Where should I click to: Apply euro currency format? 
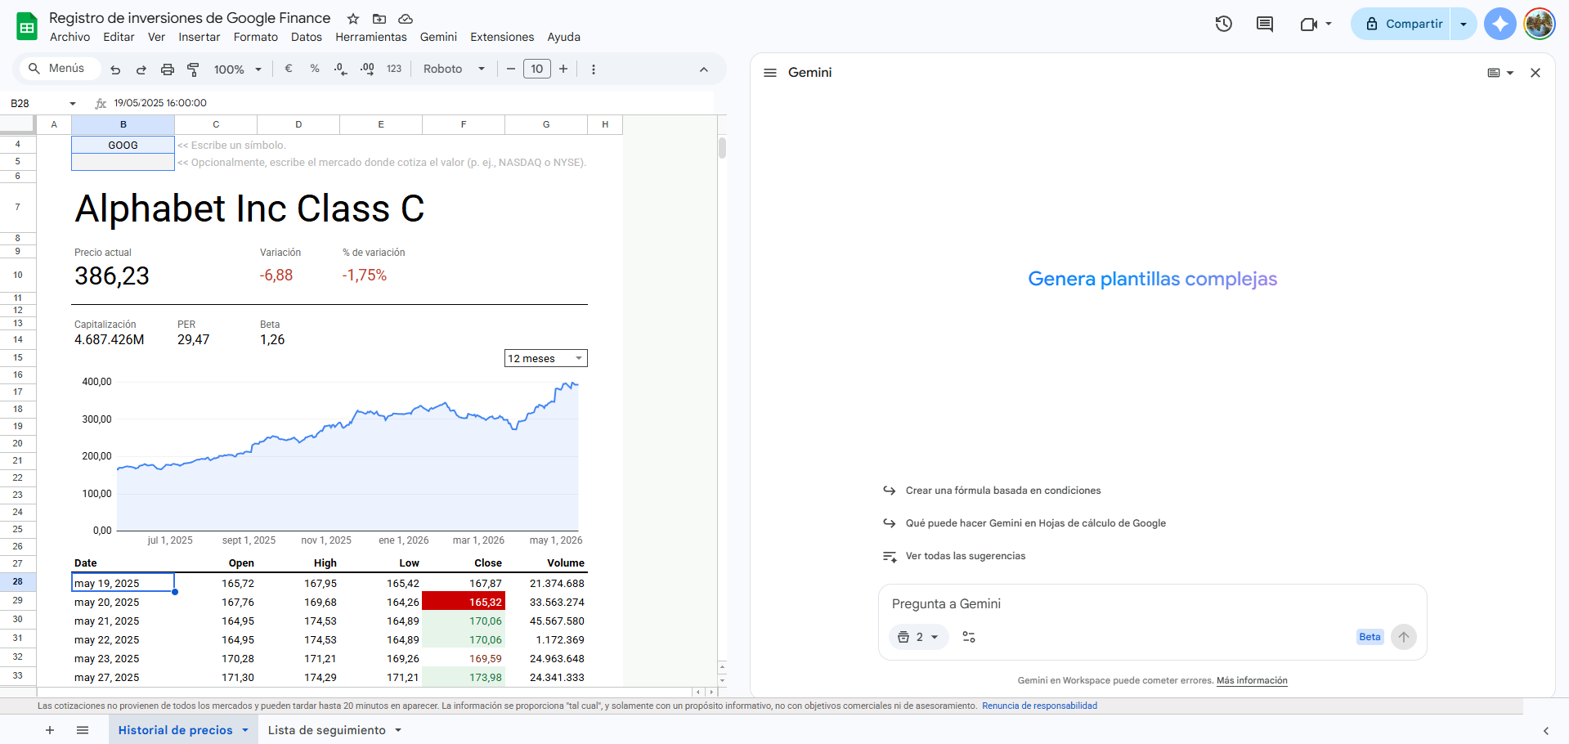point(289,69)
